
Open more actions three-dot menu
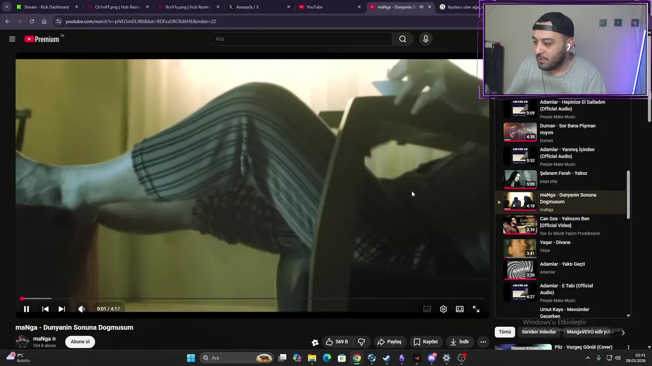pos(483,342)
